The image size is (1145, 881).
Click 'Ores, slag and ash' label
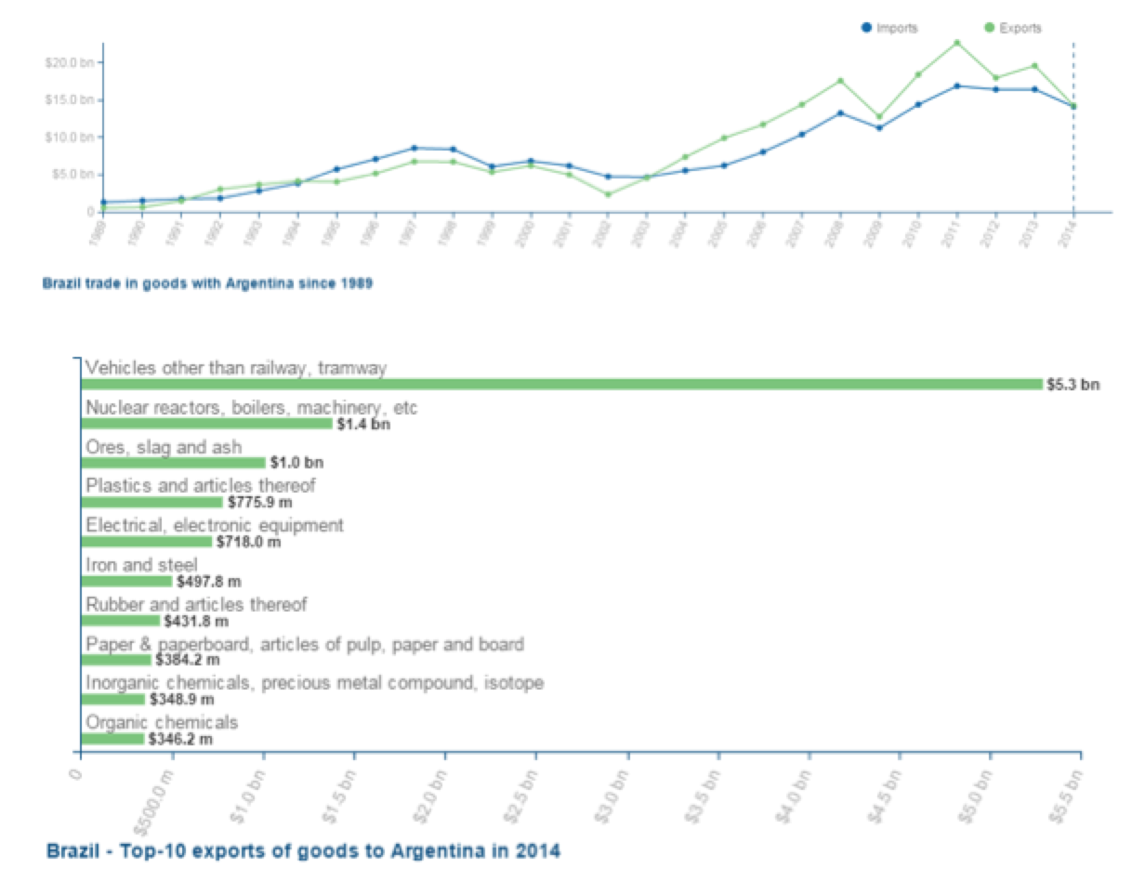click(x=164, y=447)
